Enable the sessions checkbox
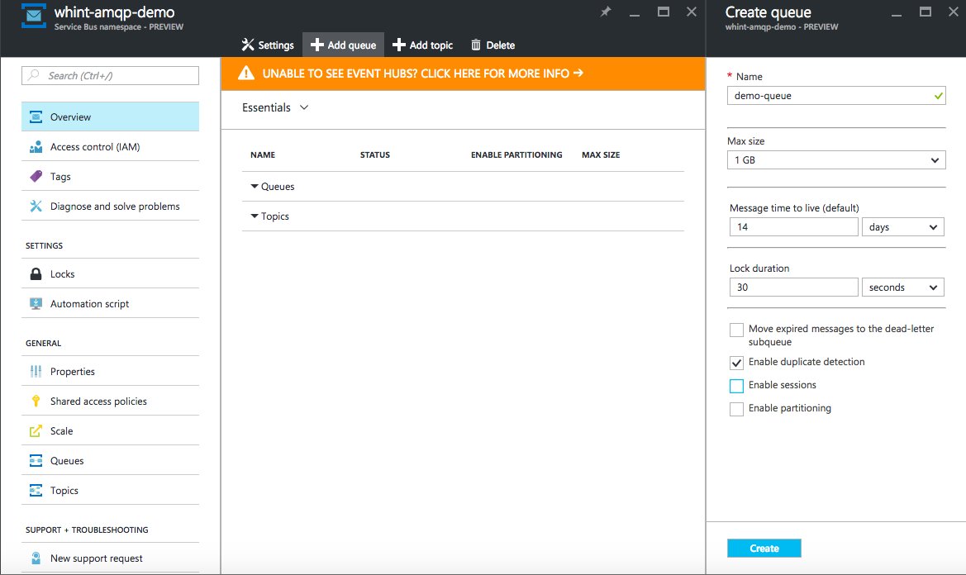 736,385
